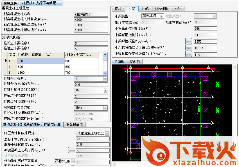This screenshot has height=167, width=239.
Task: Expand the 小梁类型 dropdown
Action: click(161, 16)
